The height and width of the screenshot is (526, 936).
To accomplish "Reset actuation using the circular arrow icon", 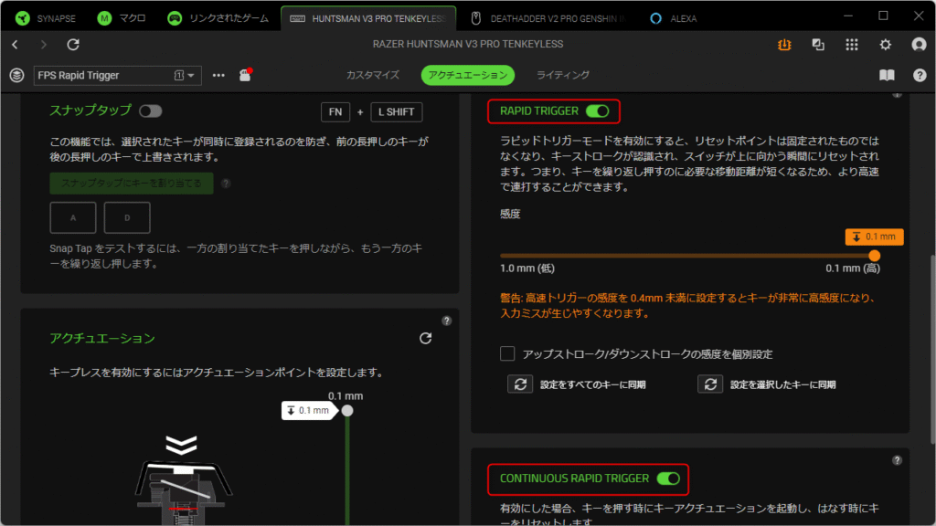I will 425,339.
